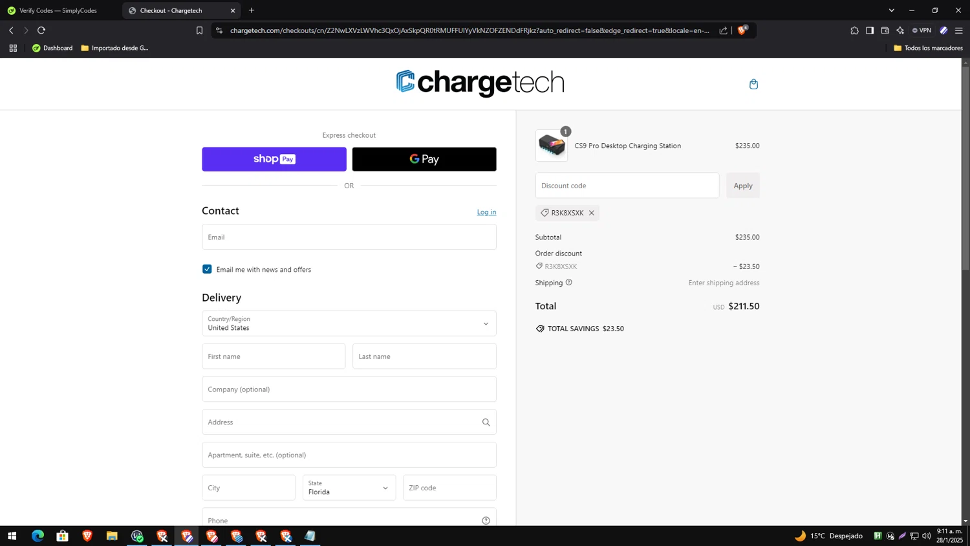970x546 pixels.
Task: Click the VPN button
Action: [x=921, y=30]
